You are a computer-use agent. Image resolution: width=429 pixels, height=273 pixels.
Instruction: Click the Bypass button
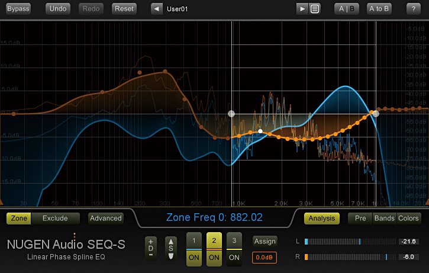coord(18,9)
